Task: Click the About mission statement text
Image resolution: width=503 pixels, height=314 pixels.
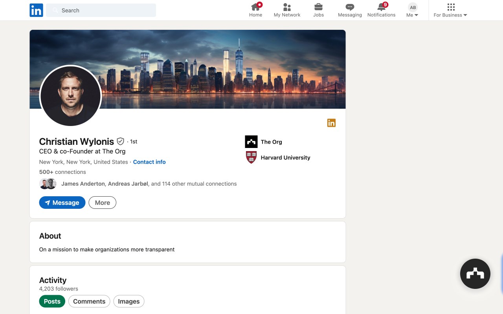Action: pos(107,250)
